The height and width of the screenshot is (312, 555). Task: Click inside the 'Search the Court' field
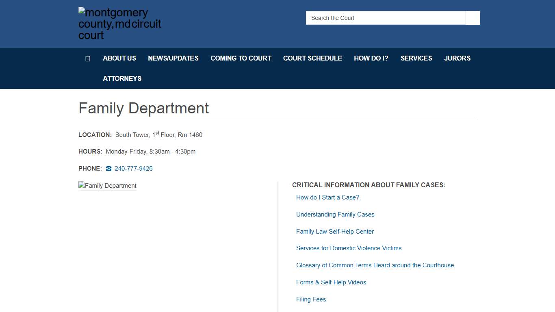385,18
